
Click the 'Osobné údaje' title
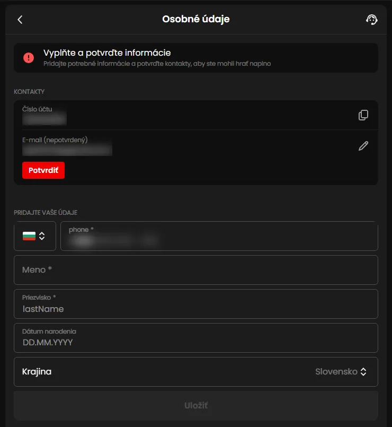[x=196, y=19]
